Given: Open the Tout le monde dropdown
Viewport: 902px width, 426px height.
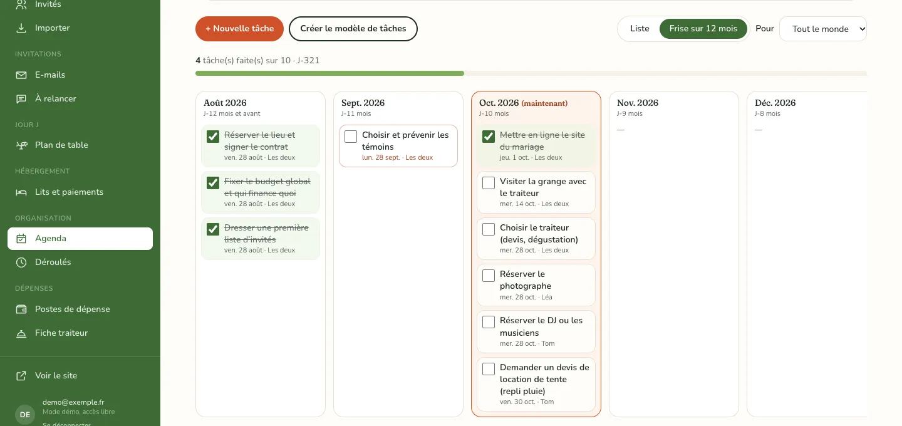Looking at the screenshot, I should click(823, 29).
